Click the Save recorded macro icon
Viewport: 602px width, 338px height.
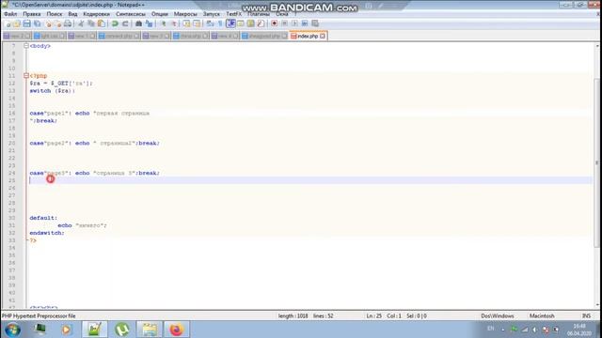(x=315, y=23)
